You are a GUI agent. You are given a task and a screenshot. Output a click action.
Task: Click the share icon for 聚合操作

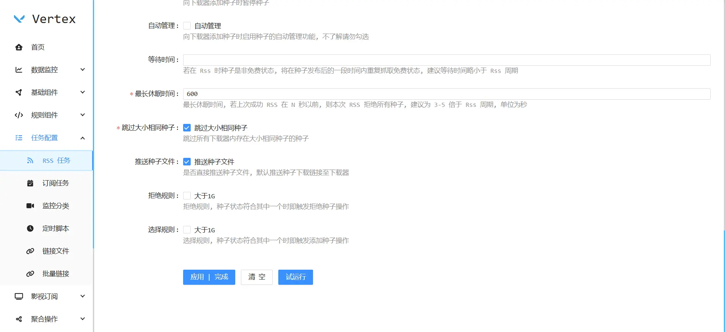point(19,319)
